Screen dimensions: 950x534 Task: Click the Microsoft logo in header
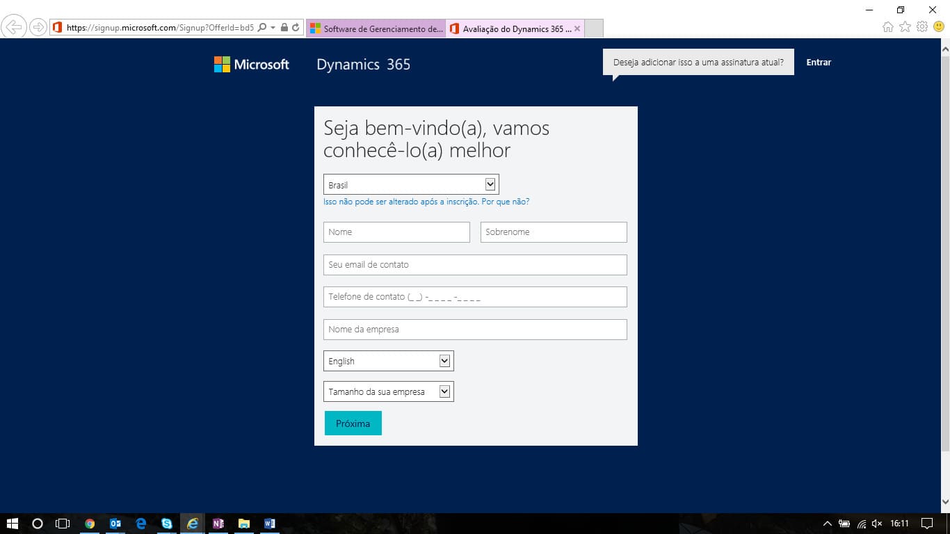pos(251,65)
